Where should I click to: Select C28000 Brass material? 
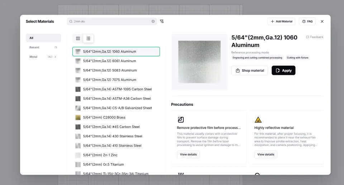[116, 117]
